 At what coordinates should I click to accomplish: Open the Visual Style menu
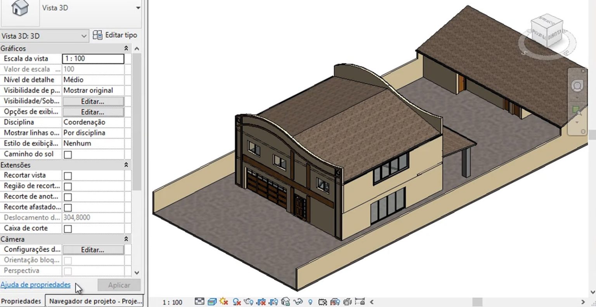pos(212,302)
